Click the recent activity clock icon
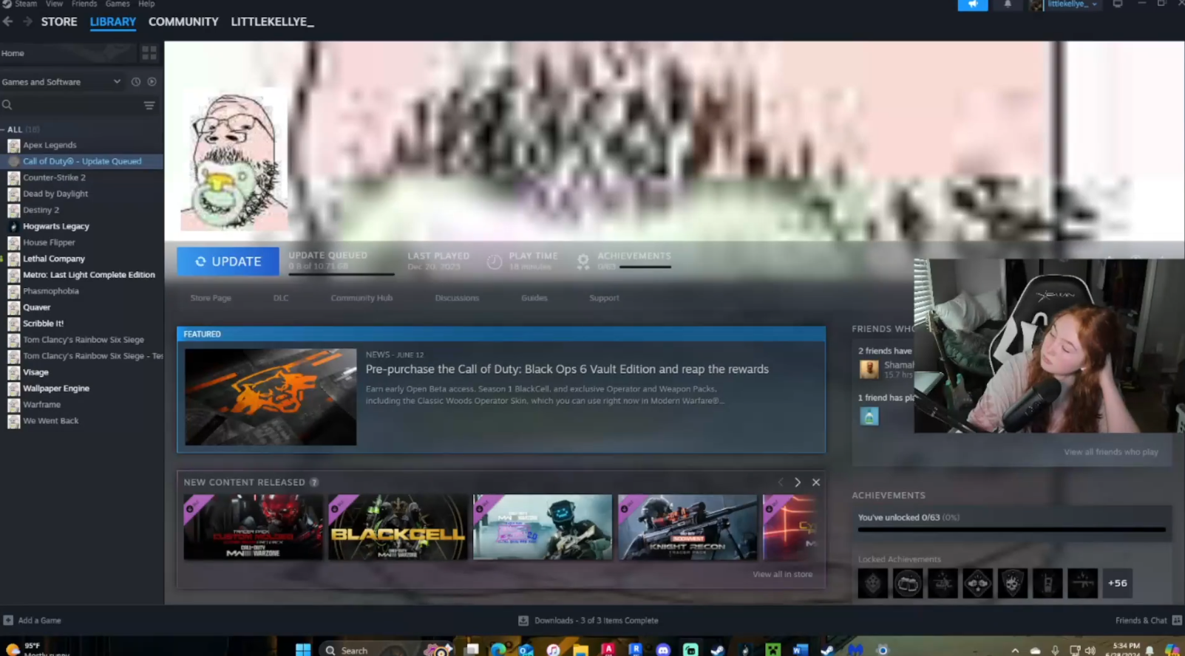The width and height of the screenshot is (1185, 656). click(x=136, y=82)
